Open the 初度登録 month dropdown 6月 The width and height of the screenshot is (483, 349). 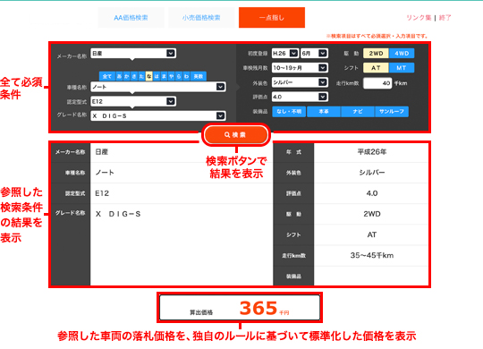[x=314, y=54]
